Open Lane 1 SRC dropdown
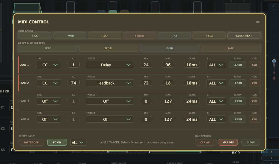The image size is (279, 164). [49, 65]
